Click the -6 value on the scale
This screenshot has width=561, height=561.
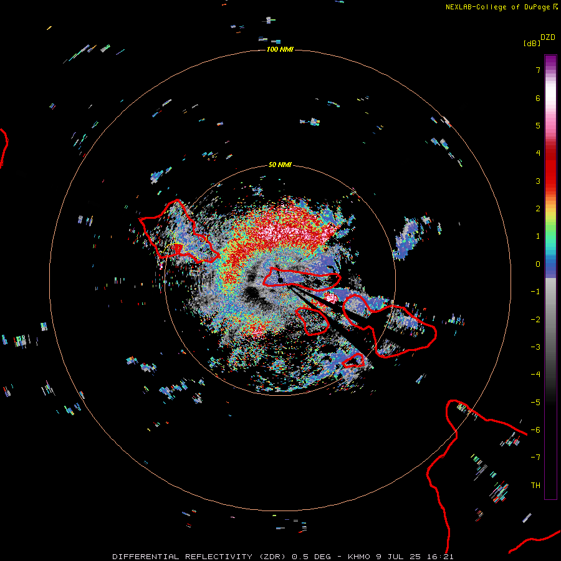535,430
